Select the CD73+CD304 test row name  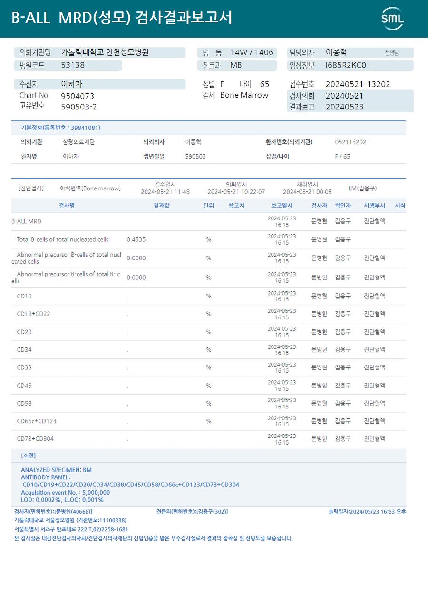click(35, 439)
